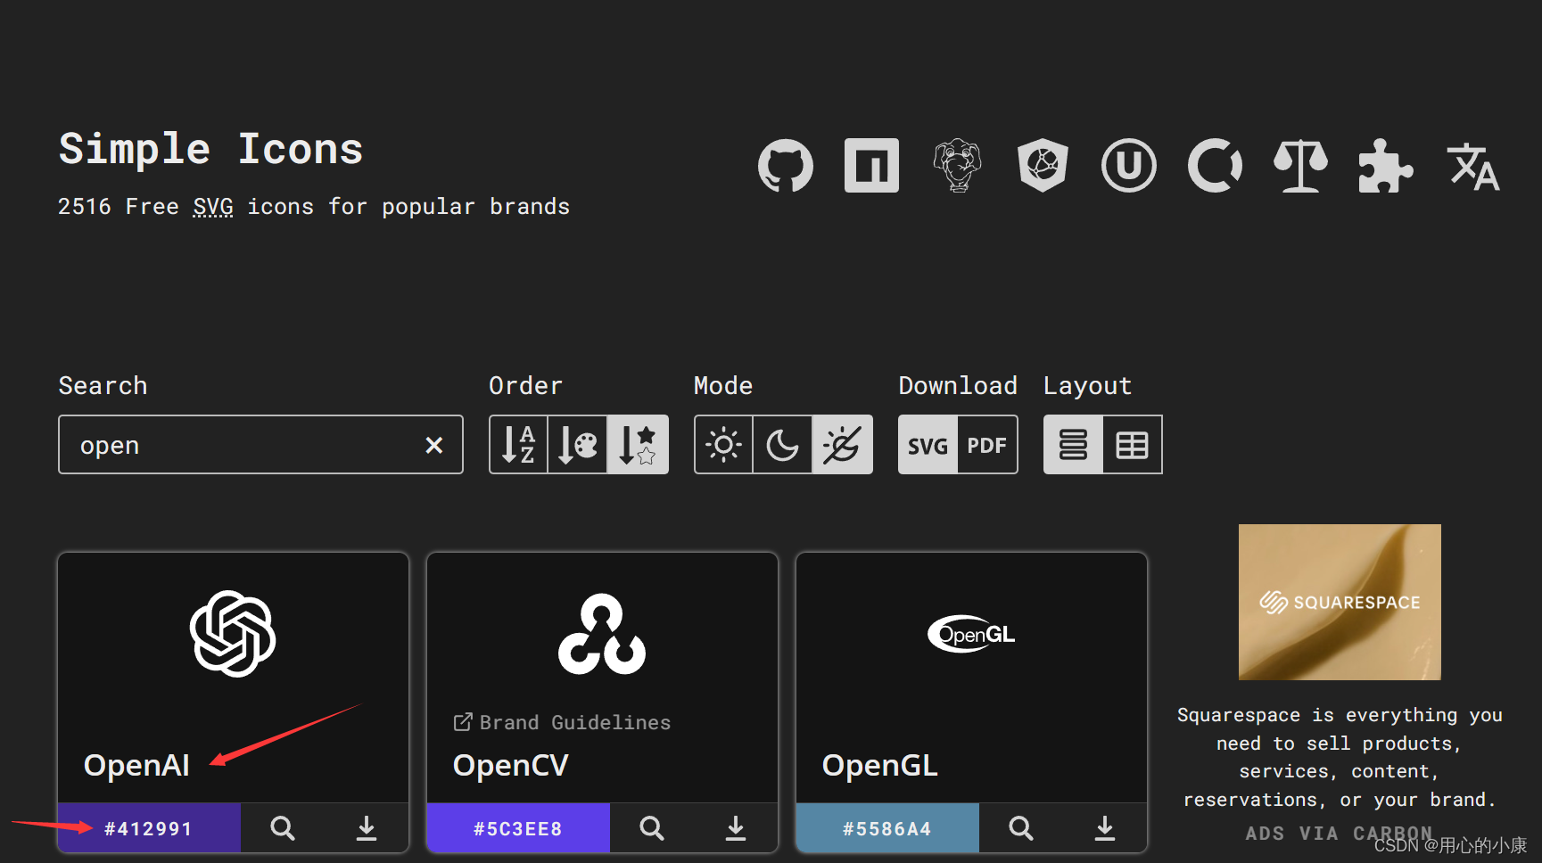Open the Squarespace ad description text
The height and width of the screenshot is (863, 1542).
click(1340, 757)
